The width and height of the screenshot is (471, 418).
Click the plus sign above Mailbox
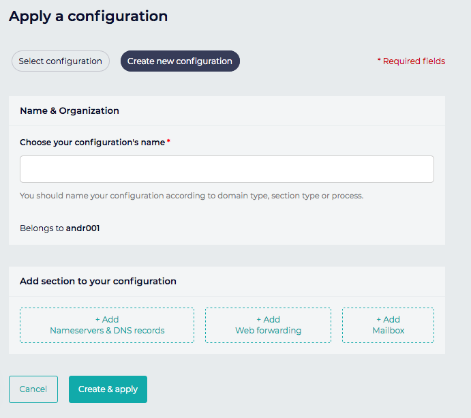point(378,320)
